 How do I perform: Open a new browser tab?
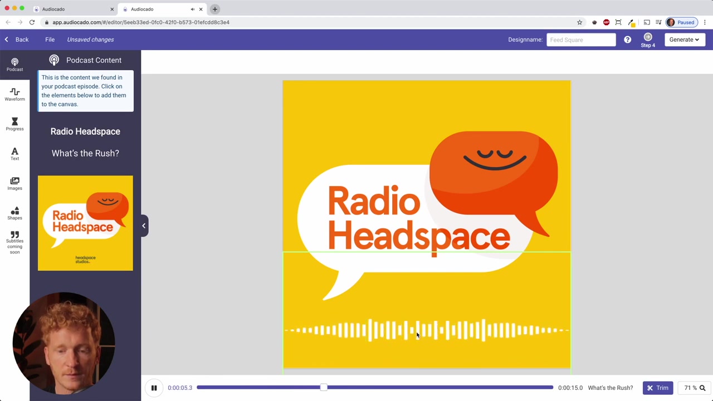214,9
